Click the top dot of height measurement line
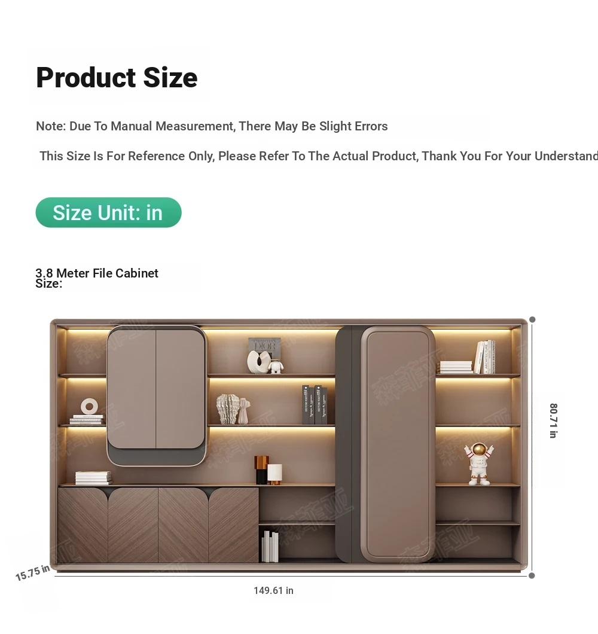Image resolution: width=598 pixels, height=634 pixels. click(x=532, y=319)
